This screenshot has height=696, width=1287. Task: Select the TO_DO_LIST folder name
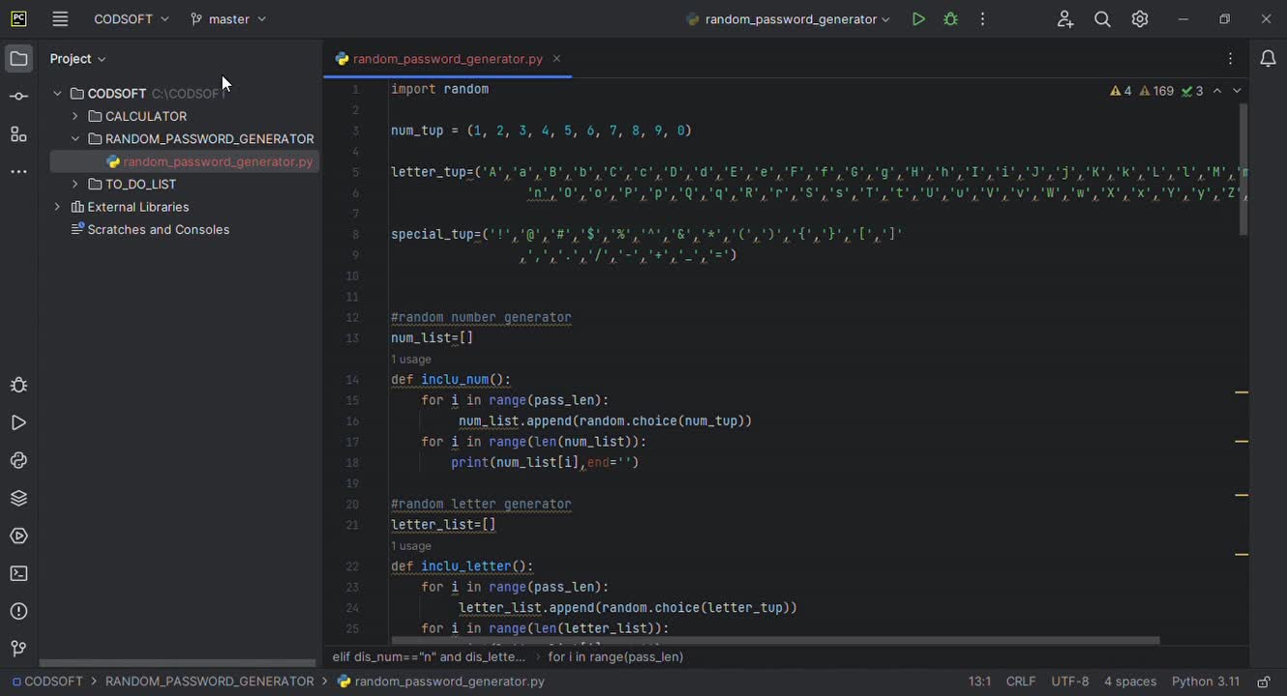click(x=140, y=184)
